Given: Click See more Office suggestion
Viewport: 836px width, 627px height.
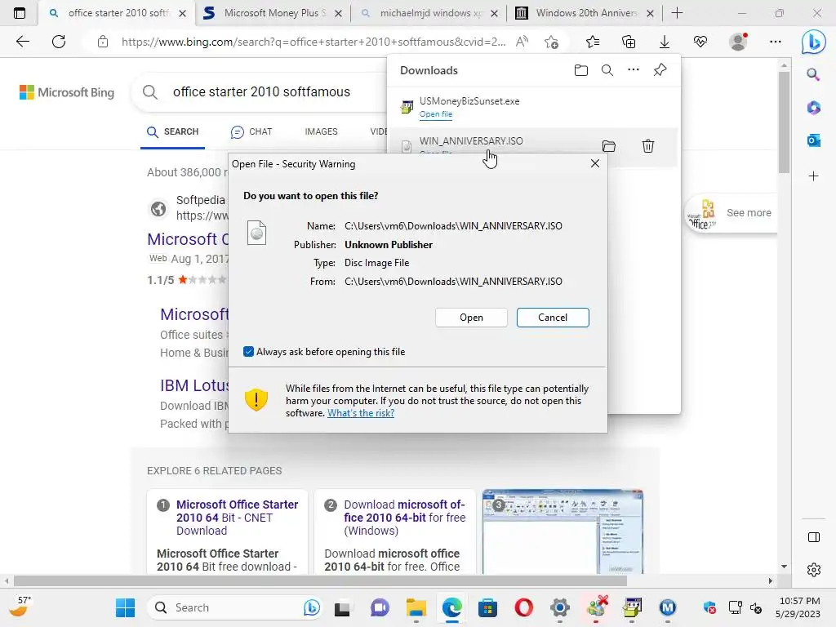Looking at the screenshot, I should click(731, 213).
